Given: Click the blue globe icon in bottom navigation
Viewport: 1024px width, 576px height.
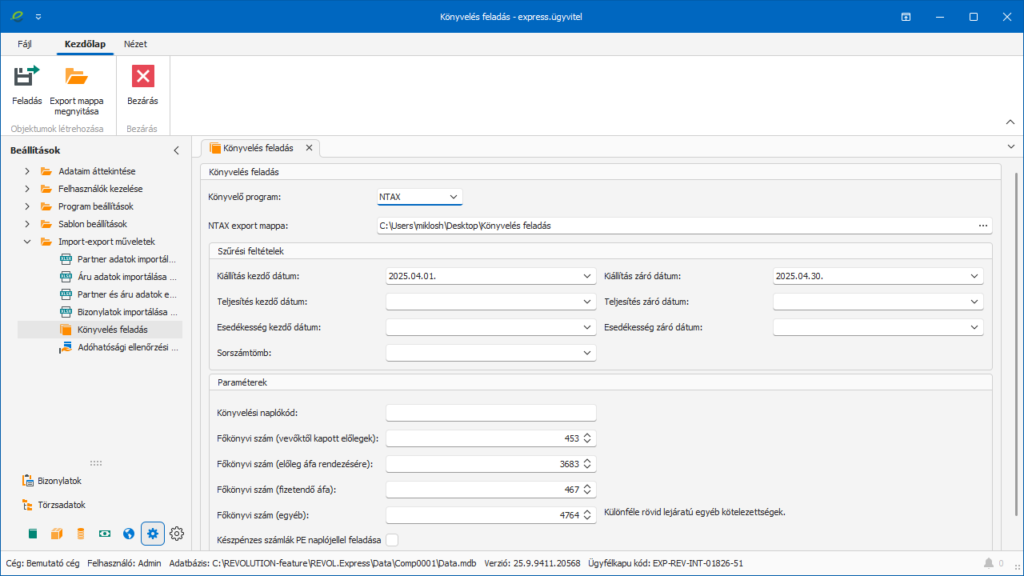Looking at the screenshot, I should pos(129,534).
